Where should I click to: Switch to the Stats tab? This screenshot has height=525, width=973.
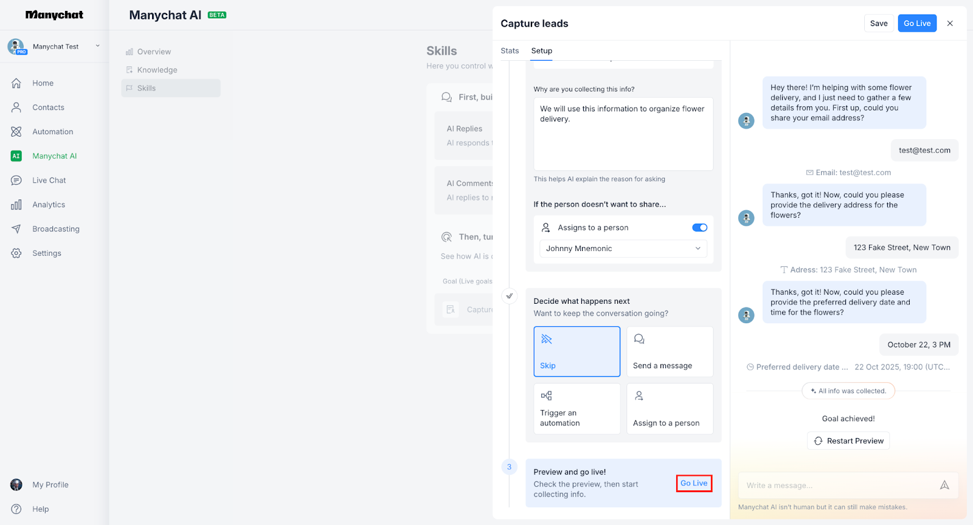[510, 51]
